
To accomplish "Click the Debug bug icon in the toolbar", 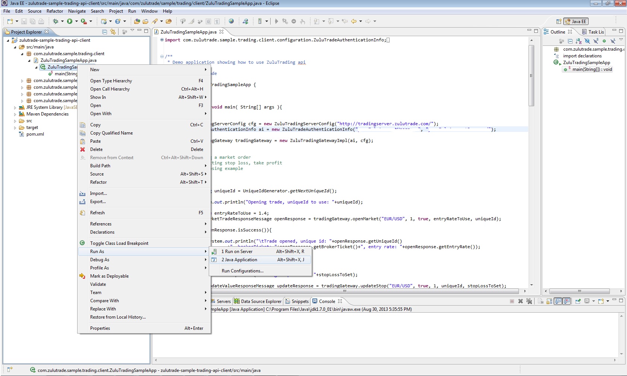I will 56,21.
